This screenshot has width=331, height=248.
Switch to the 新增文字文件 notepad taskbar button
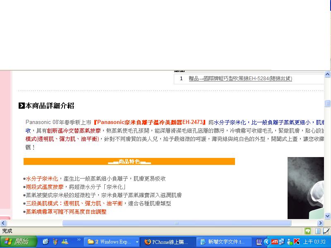tap(224, 242)
